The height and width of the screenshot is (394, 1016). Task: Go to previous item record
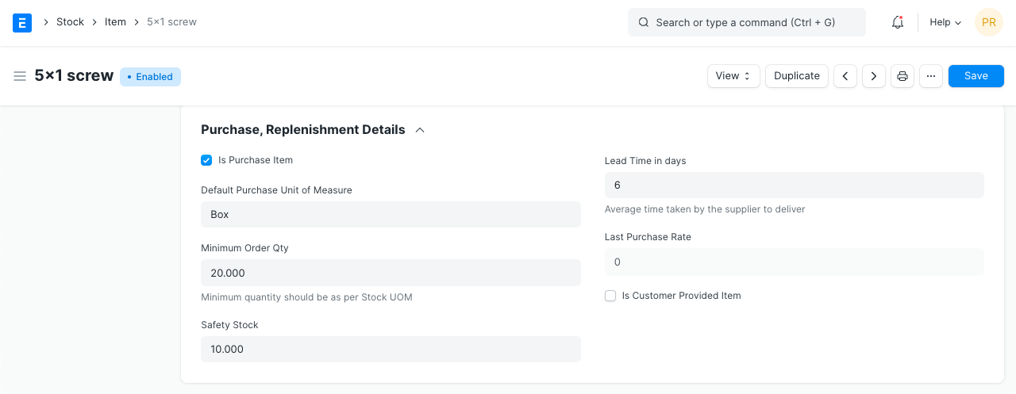pos(845,76)
